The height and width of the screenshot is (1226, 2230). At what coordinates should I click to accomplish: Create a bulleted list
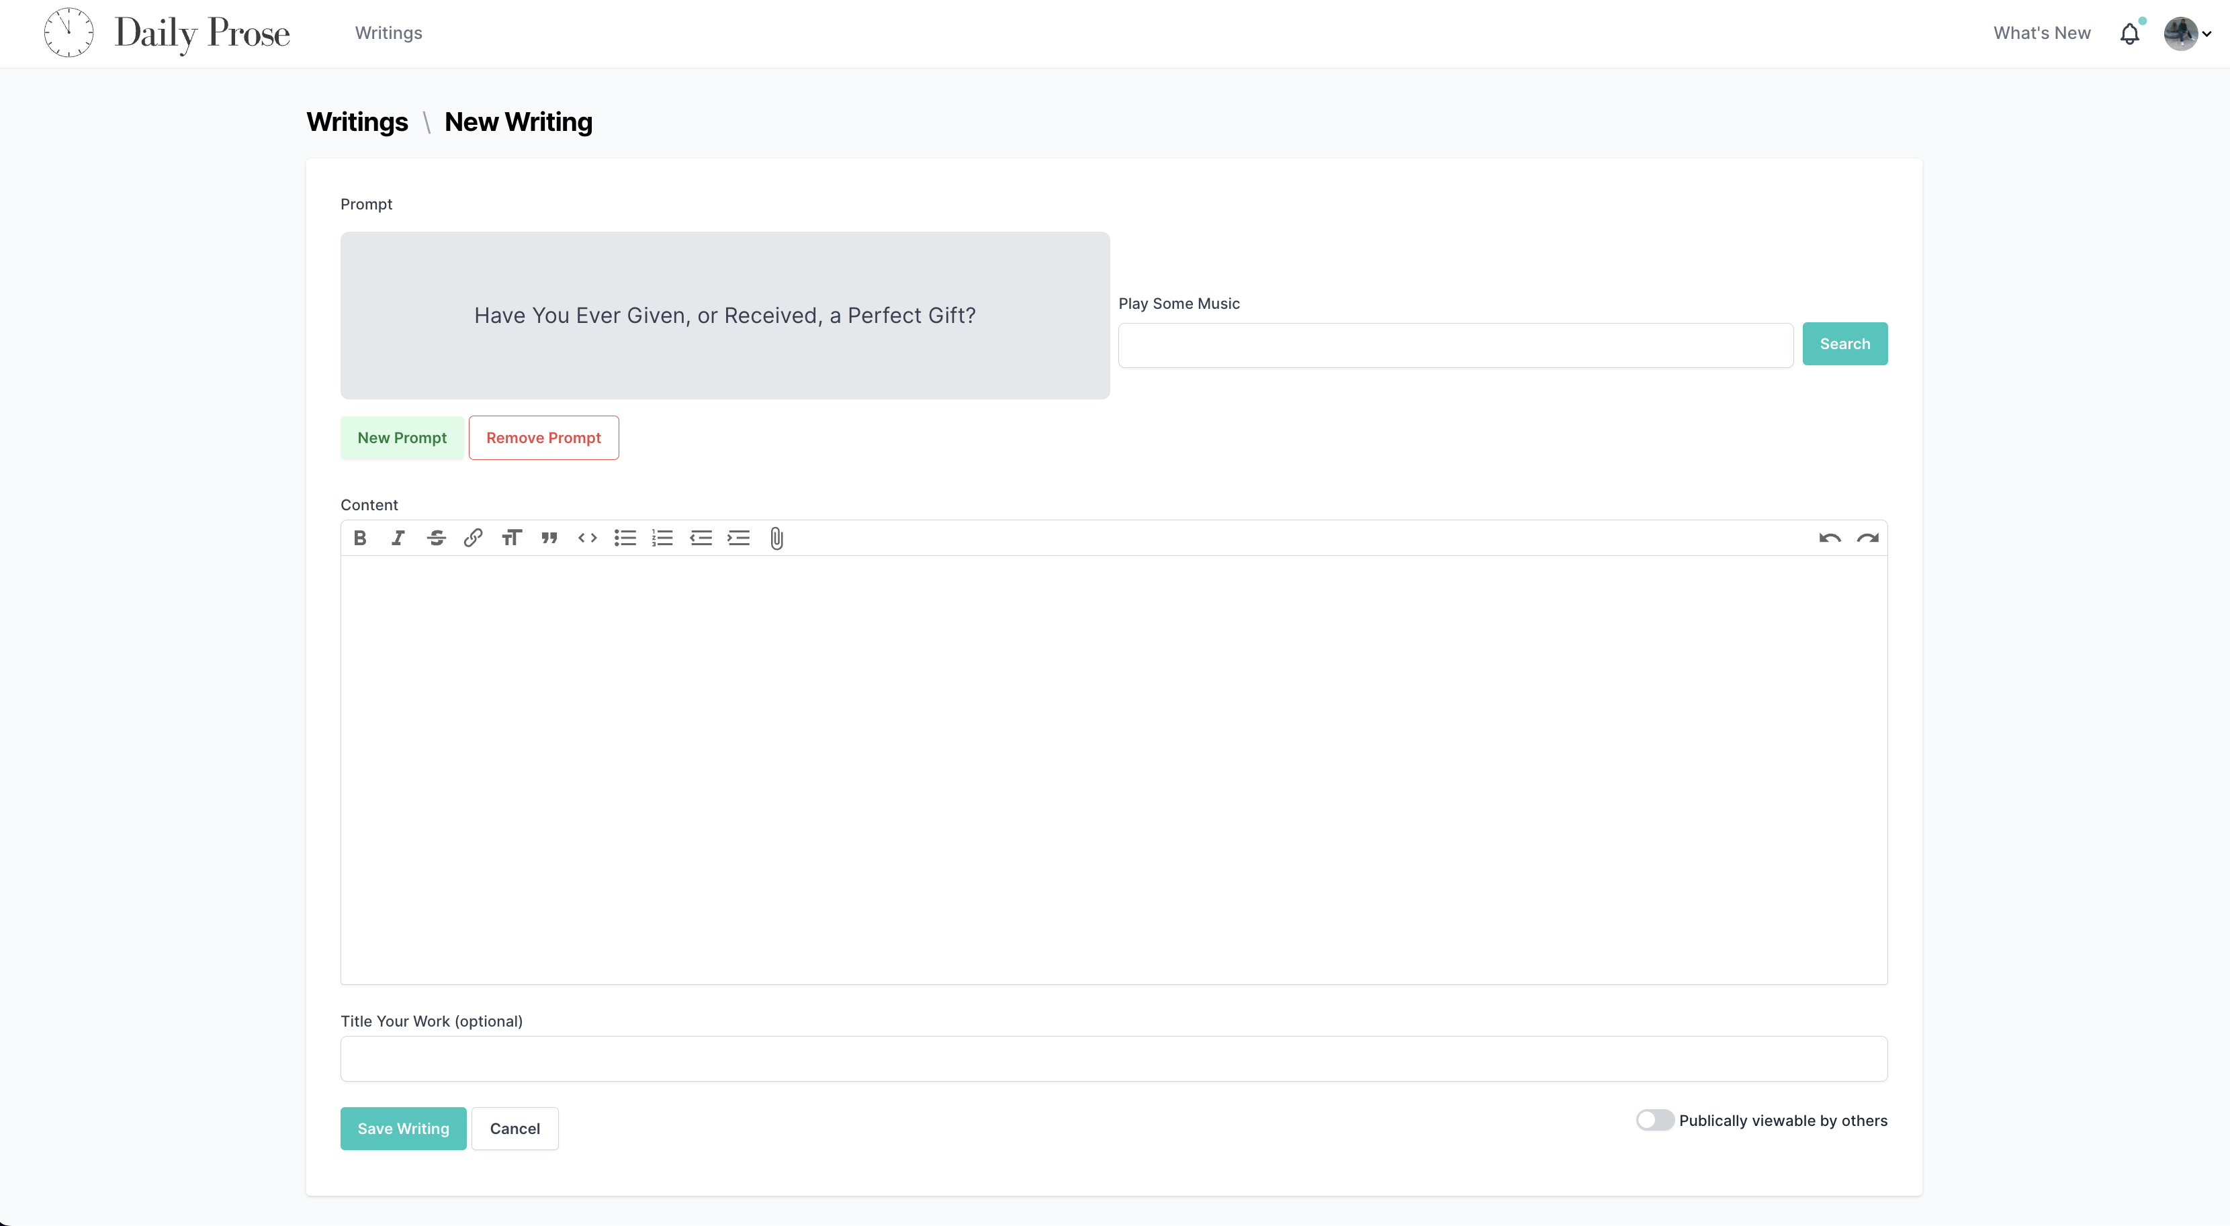(625, 538)
